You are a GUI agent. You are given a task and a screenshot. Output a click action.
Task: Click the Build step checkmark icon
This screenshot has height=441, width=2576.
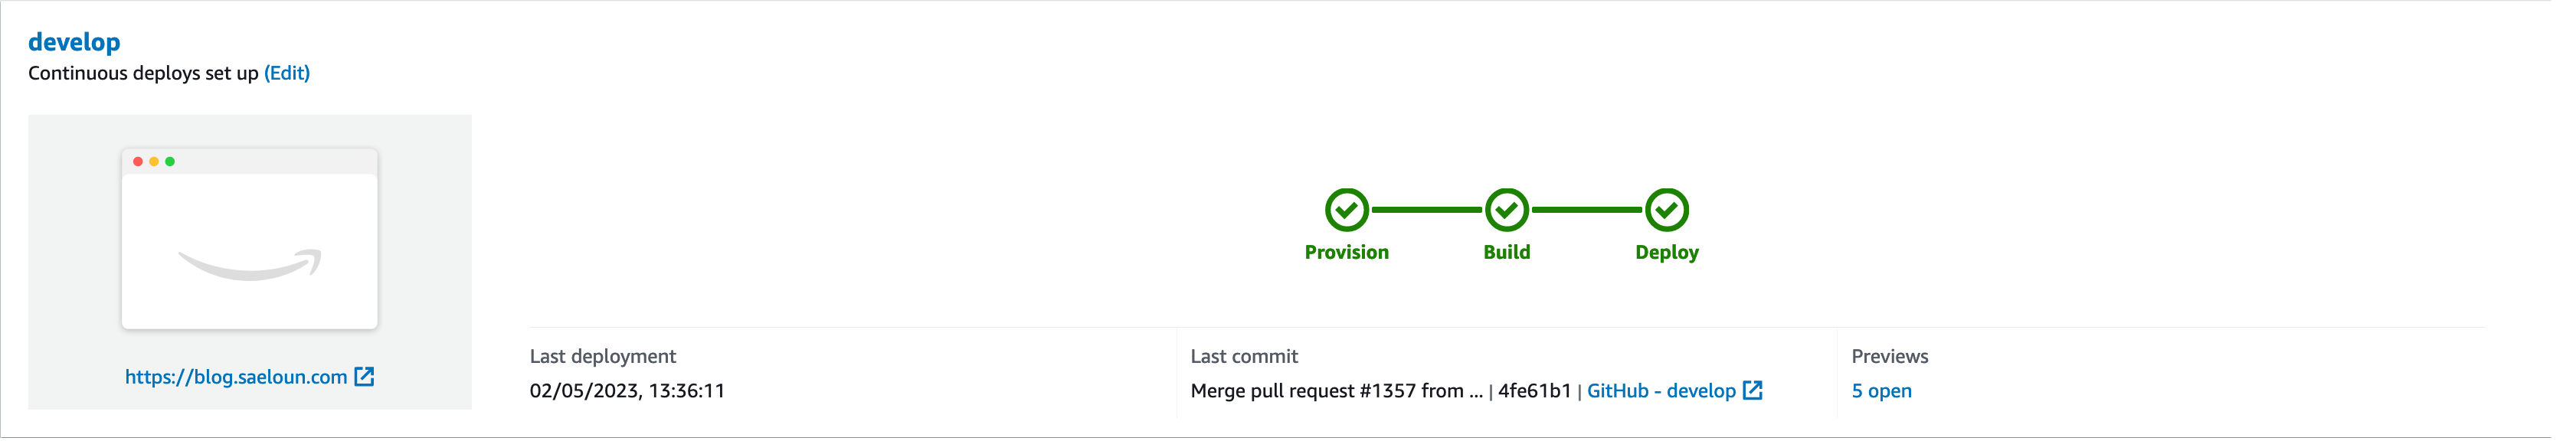click(x=1506, y=210)
